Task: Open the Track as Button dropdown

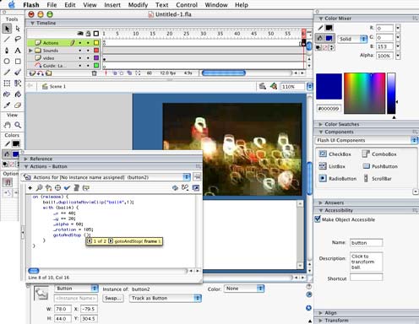Action: pyautogui.click(x=166, y=298)
